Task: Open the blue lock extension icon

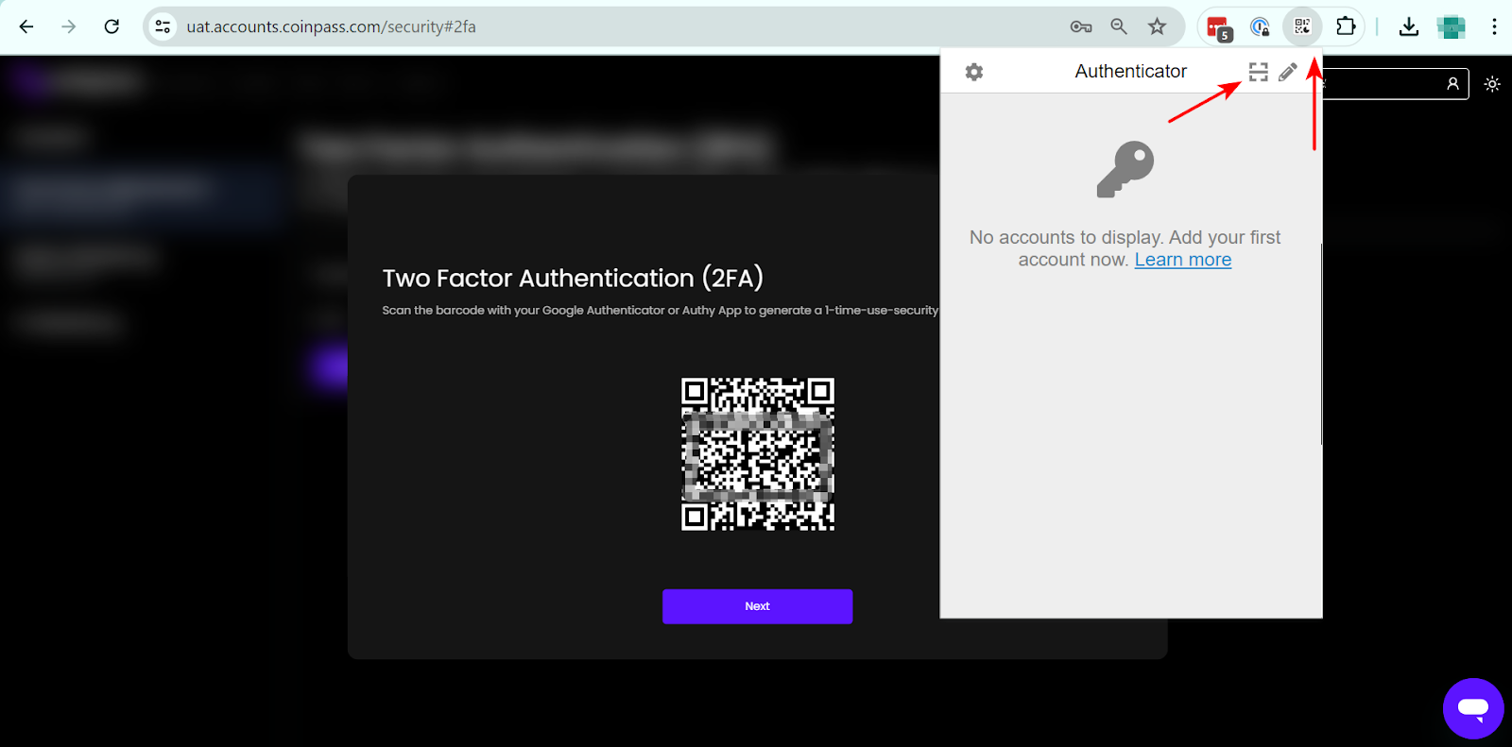Action: (x=1260, y=26)
